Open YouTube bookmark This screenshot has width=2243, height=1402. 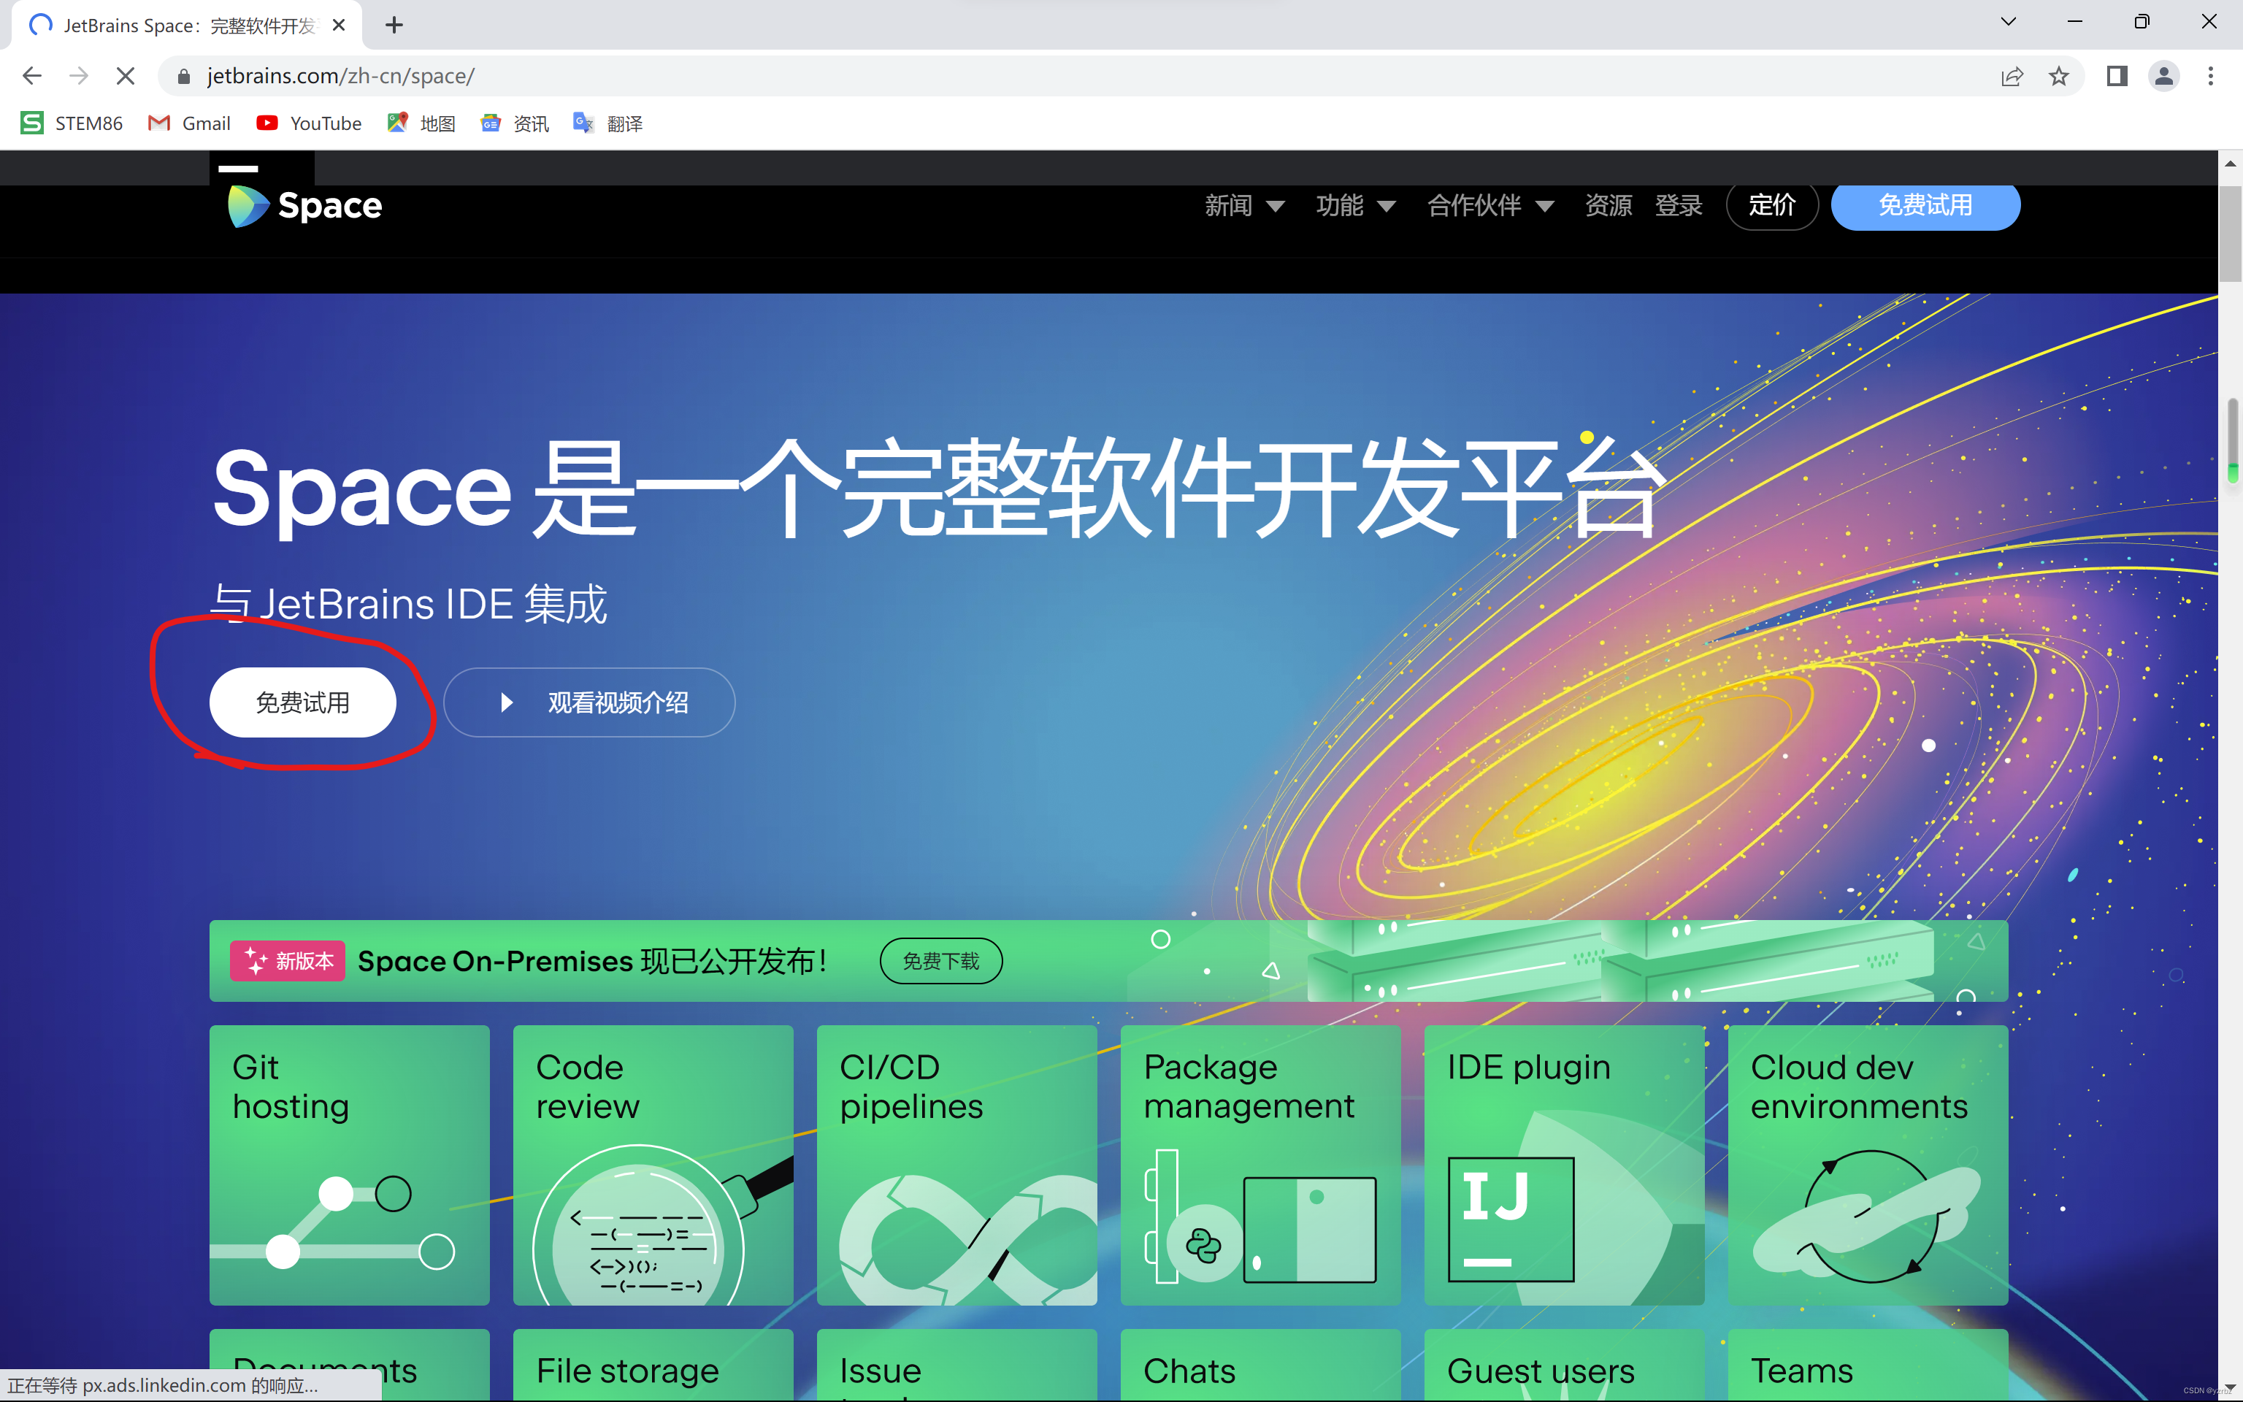tap(309, 123)
